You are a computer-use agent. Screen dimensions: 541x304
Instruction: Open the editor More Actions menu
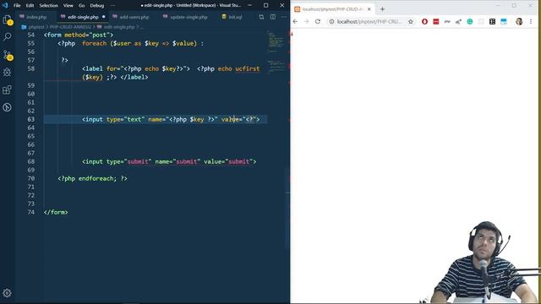(x=284, y=17)
